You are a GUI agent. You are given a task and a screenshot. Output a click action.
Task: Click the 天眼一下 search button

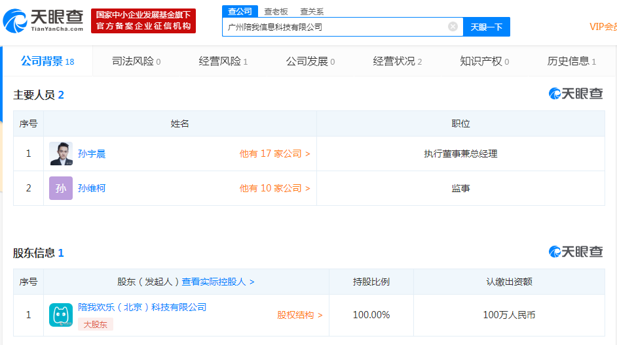tap(487, 27)
